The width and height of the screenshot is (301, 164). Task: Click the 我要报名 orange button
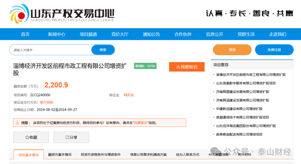tap(187, 67)
